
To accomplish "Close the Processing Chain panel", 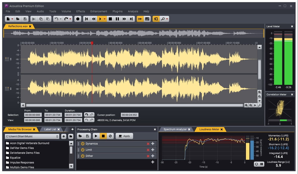I will (x=155, y=129).
